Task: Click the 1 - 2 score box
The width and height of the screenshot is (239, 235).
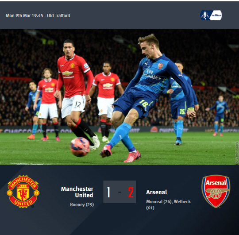Action: click(119, 192)
